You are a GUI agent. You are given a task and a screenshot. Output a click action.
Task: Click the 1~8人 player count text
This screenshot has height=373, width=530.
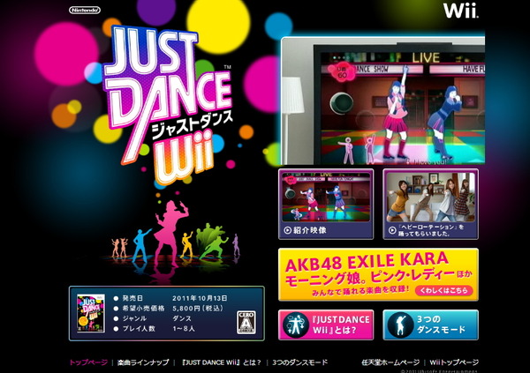(x=184, y=328)
